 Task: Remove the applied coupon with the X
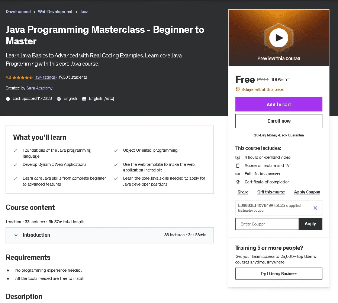[315, 208]
